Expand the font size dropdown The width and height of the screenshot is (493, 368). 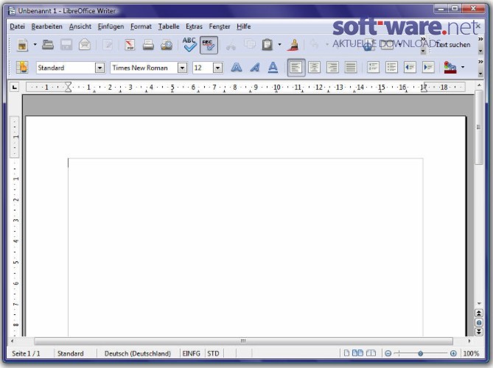(217, 68)
